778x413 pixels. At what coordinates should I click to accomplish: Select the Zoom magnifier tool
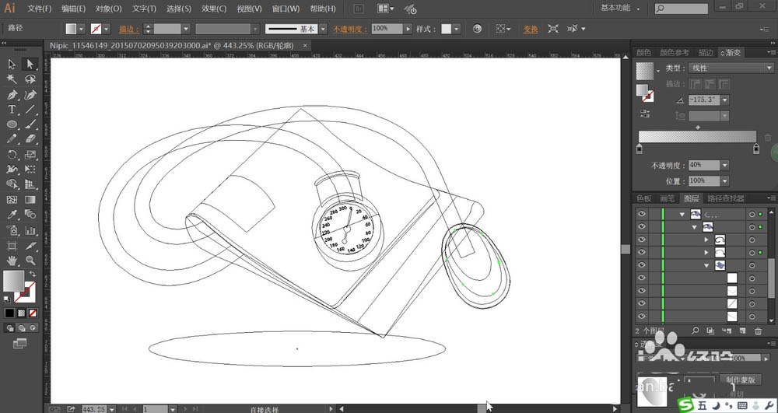(30, 261)
